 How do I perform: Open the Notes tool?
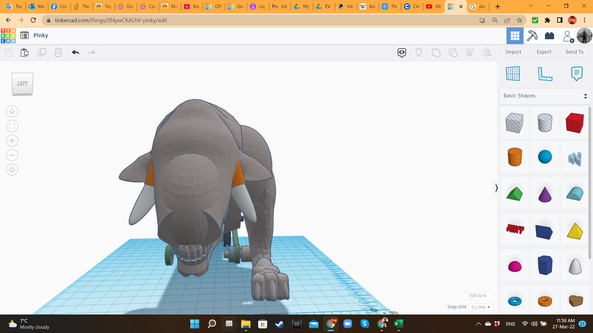pos(577,74)
